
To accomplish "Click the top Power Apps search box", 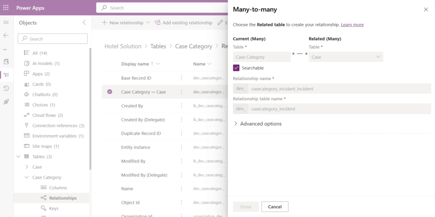I will coord(162,8).
